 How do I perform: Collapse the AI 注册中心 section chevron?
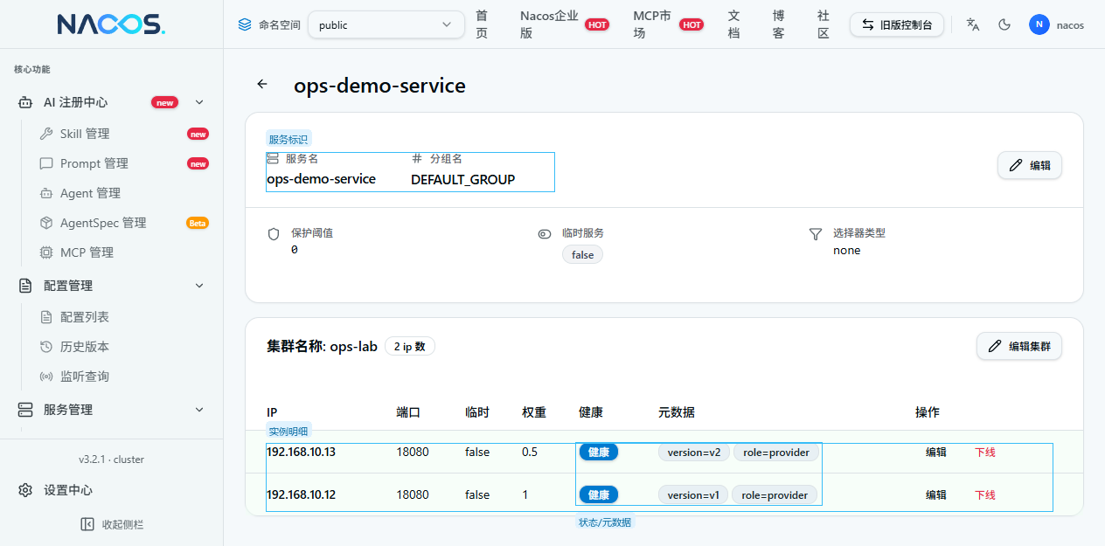tap(199, 102)
